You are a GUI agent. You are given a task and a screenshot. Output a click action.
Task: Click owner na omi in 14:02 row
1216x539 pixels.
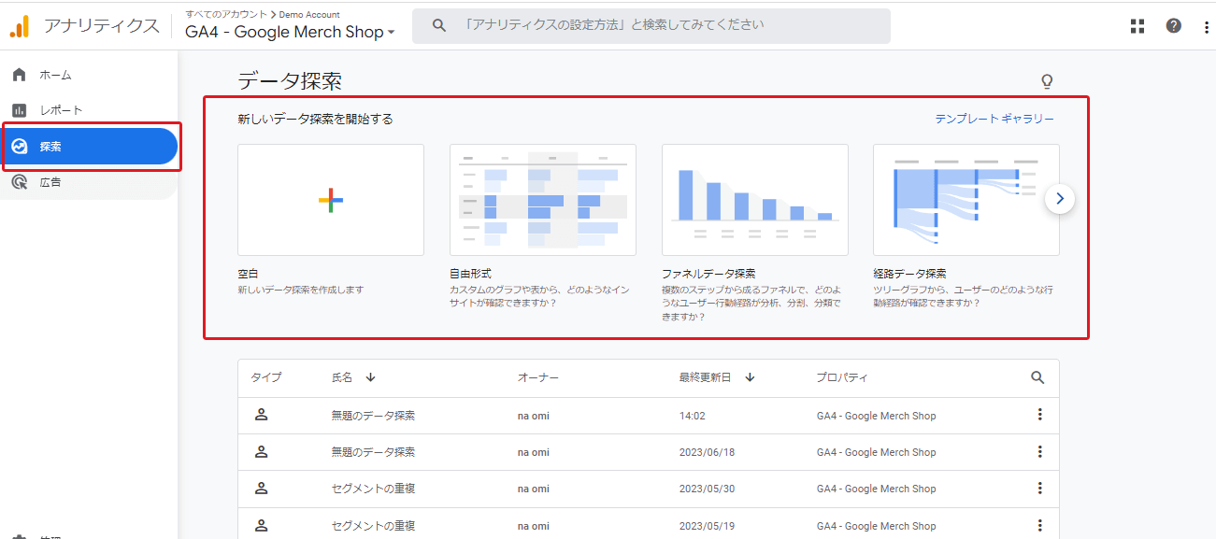coord(534,416)
